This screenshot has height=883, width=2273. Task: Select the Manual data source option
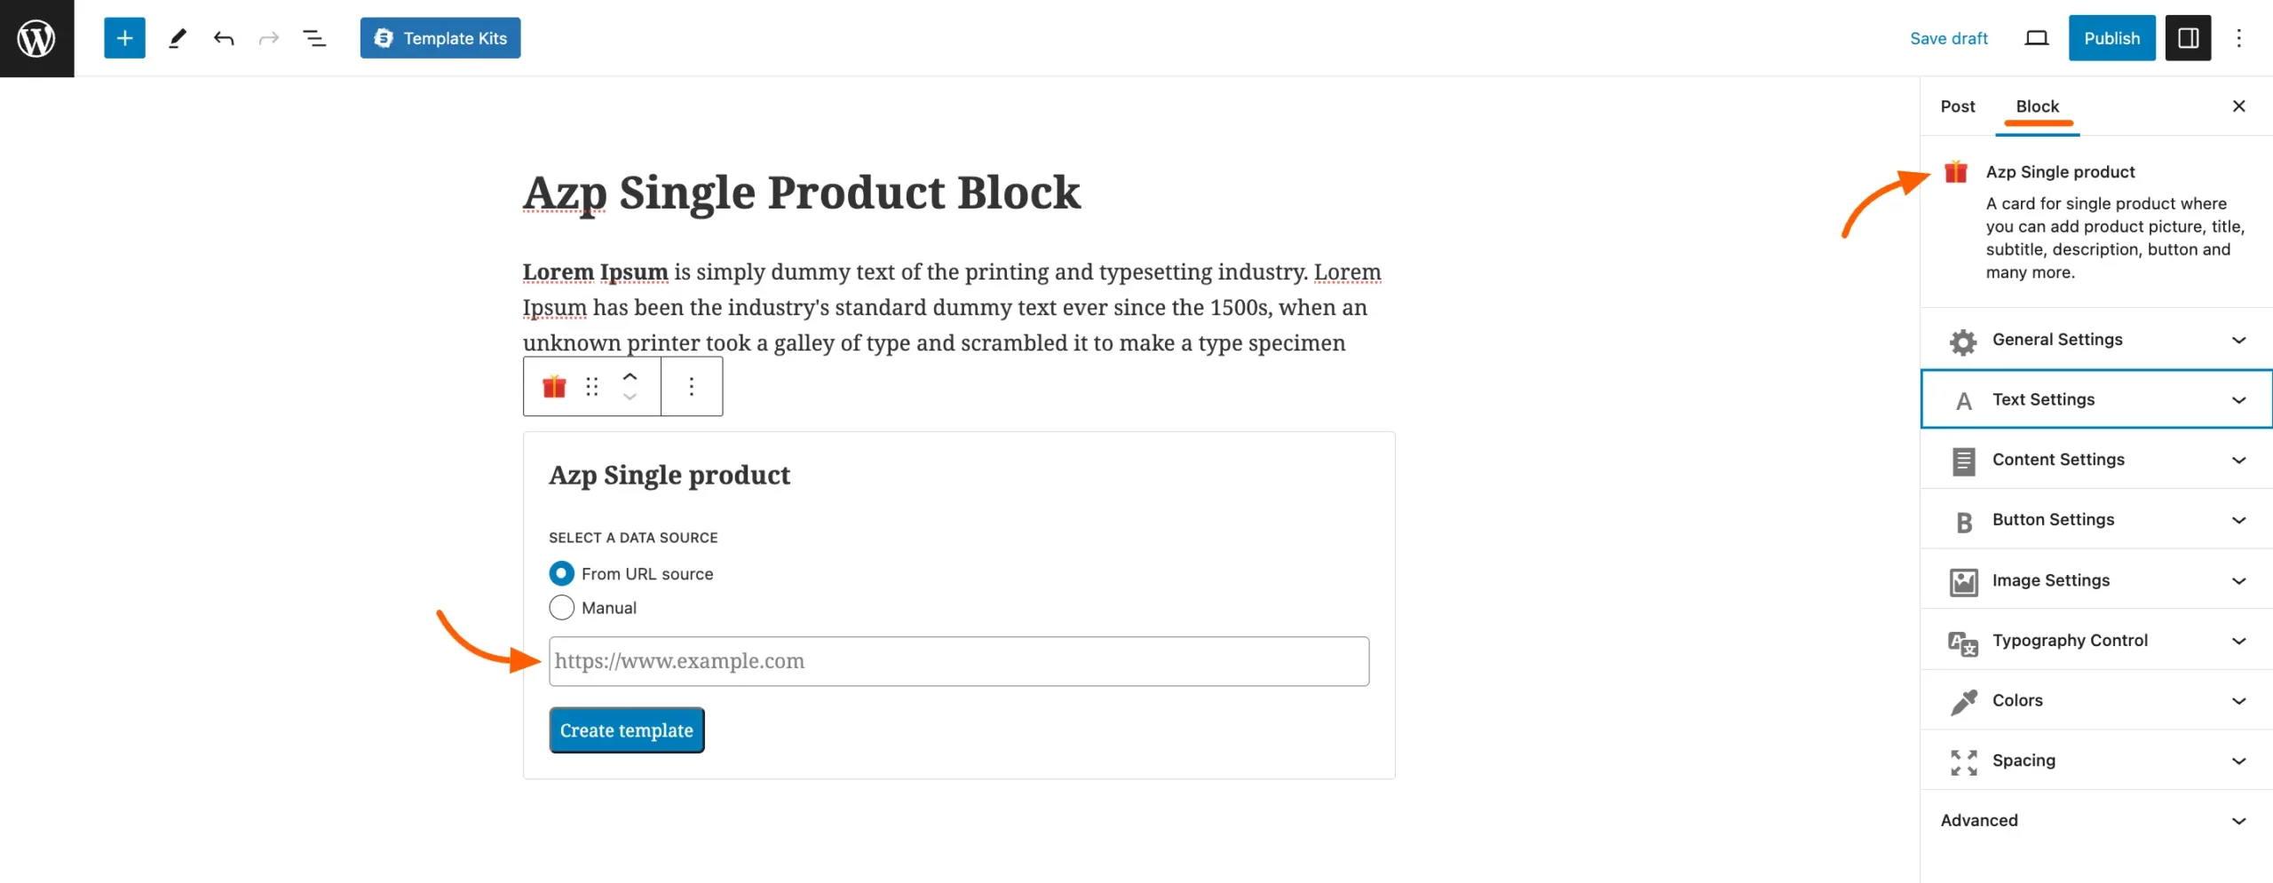tap(561, 608)
